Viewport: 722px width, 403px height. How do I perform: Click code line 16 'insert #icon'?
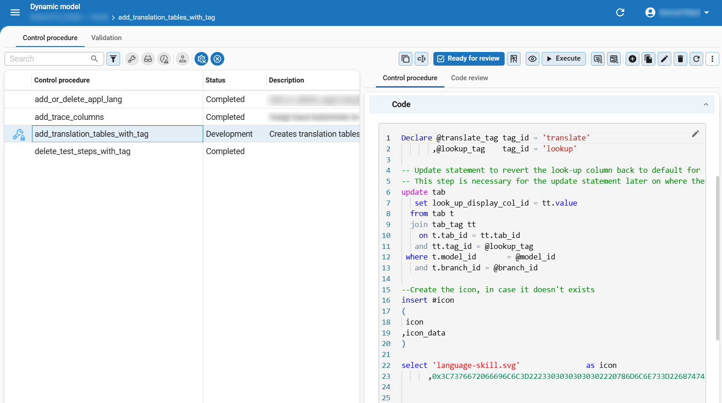point(428,300)
